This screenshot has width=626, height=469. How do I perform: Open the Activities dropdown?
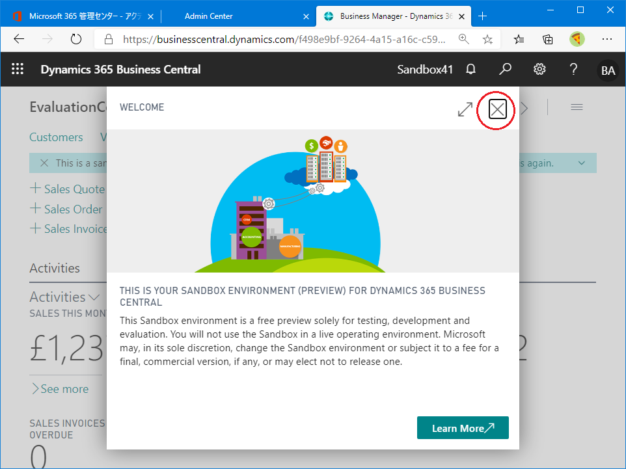(x=64, y=297)
